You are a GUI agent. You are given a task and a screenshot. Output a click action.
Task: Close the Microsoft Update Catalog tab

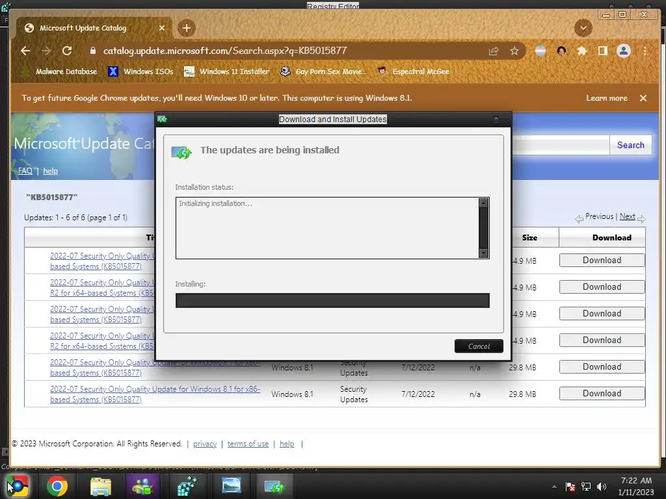162,28
